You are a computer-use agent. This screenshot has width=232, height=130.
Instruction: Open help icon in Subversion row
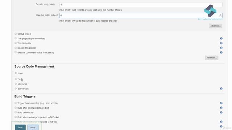tap(221, 88)
